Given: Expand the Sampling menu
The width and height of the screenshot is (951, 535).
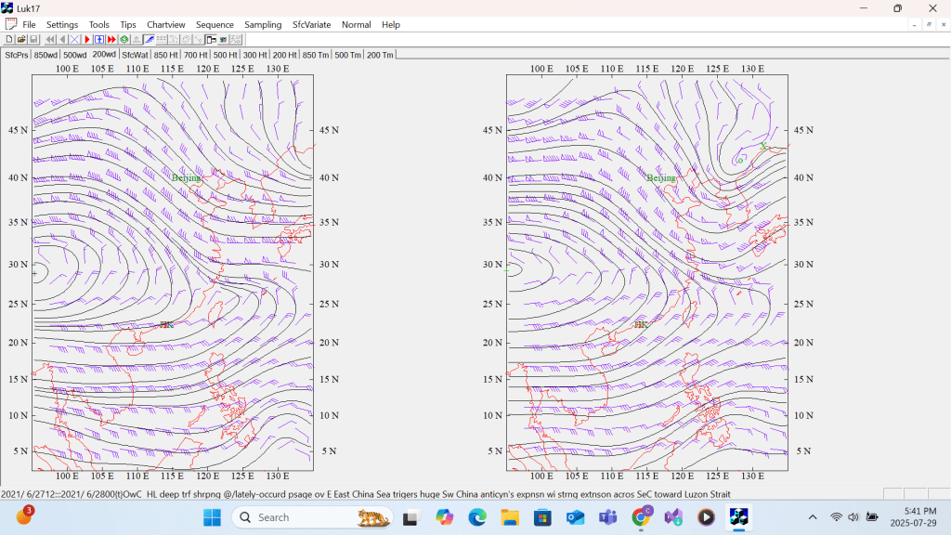Looking at the screenshot, I should pyautogui.click(x=263, y=24).
